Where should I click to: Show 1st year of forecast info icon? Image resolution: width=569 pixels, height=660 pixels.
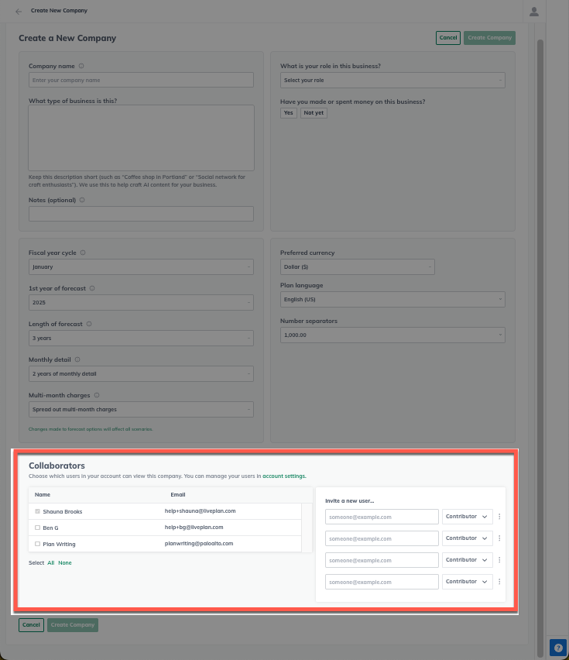(92, 288)
